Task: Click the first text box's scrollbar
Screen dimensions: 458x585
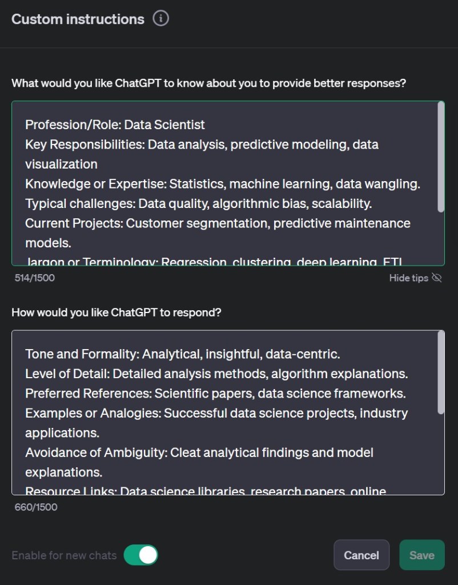Action: pos(440,157)
